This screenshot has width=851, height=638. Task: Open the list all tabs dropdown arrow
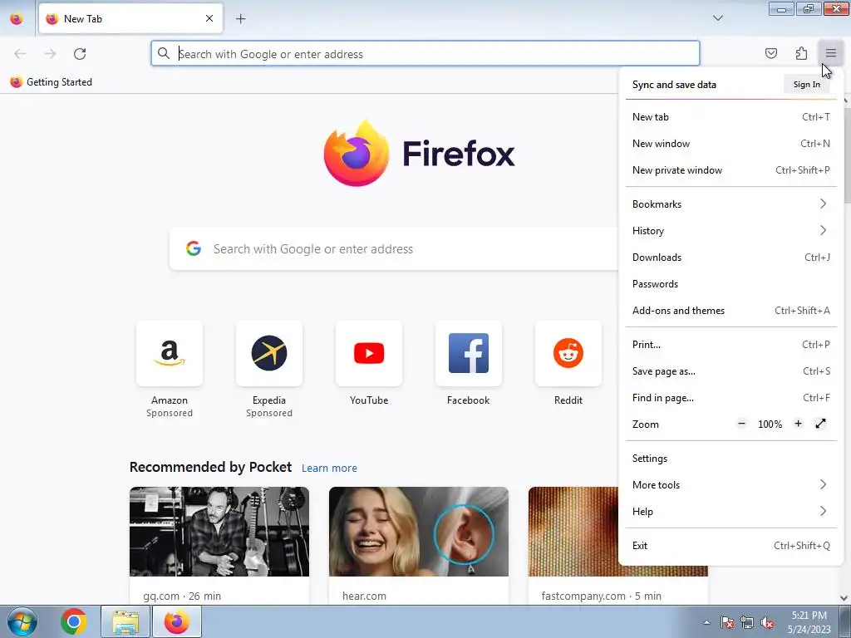[x=717, y=18]
